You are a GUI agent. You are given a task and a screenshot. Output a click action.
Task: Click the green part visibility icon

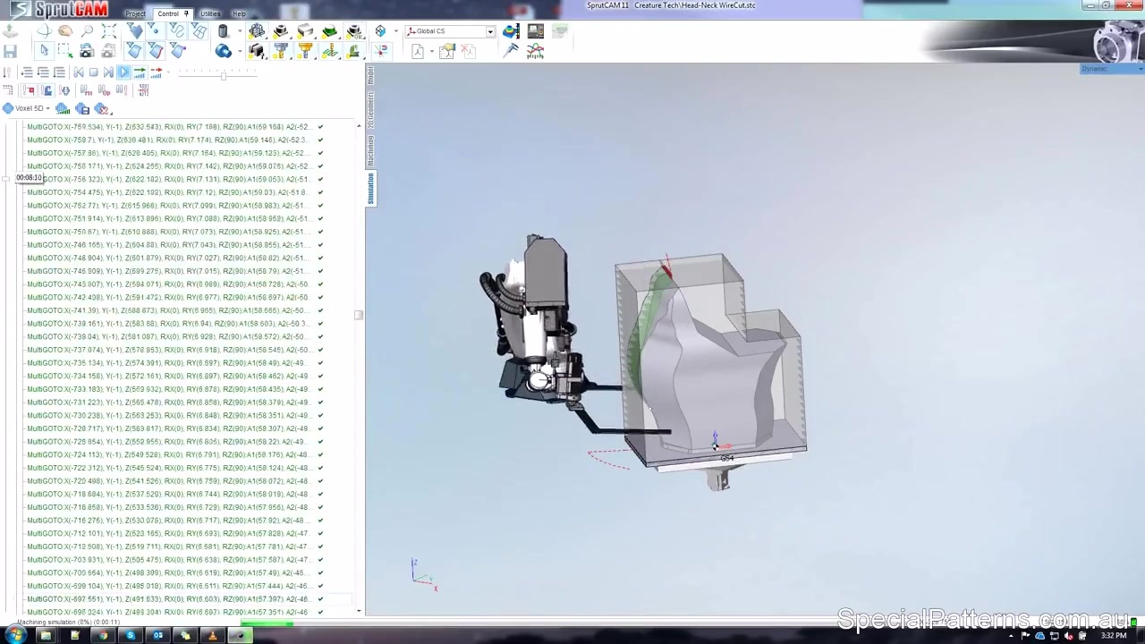[329, 30]
